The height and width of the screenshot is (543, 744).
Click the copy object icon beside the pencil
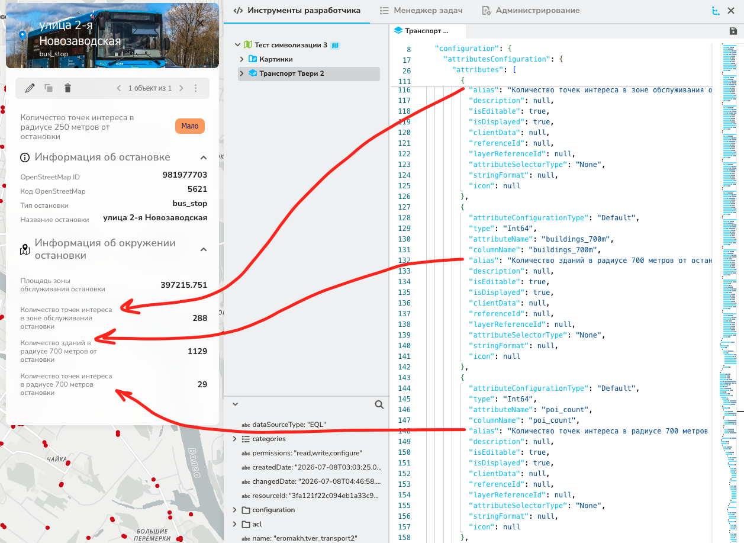click(49, 88)
